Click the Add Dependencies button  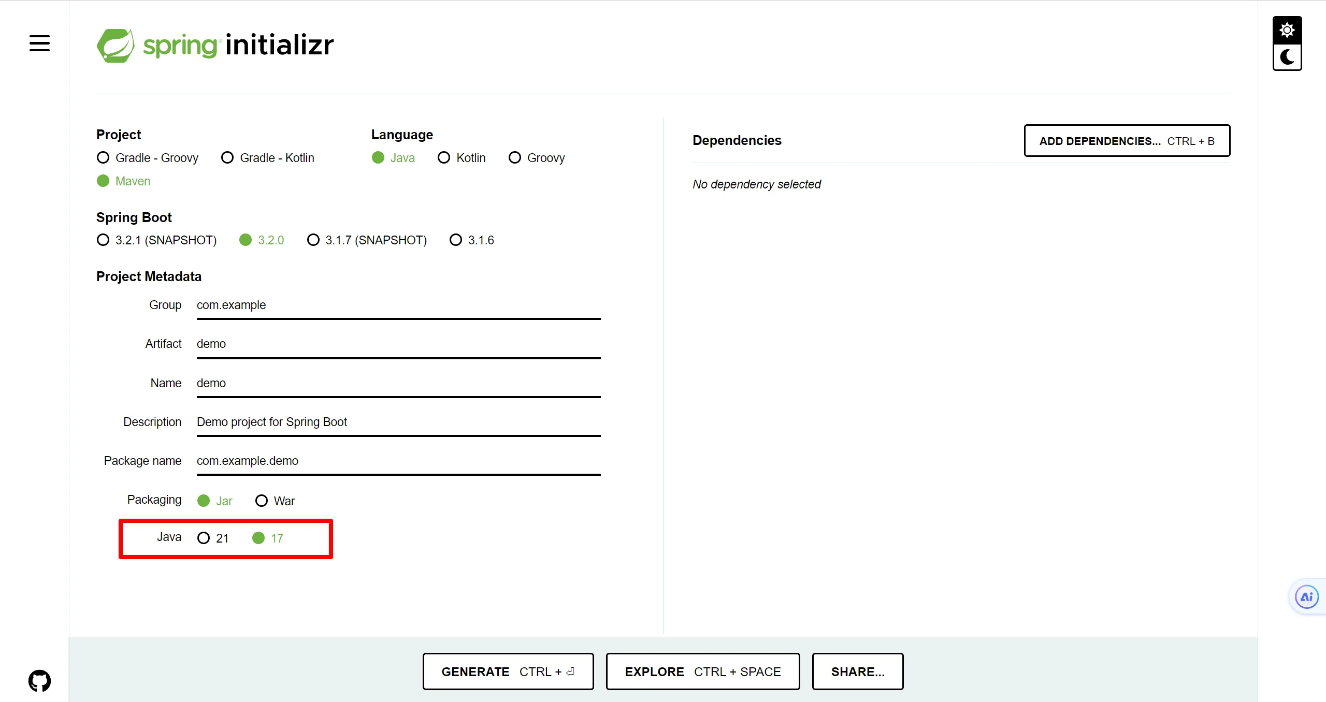1127,141
